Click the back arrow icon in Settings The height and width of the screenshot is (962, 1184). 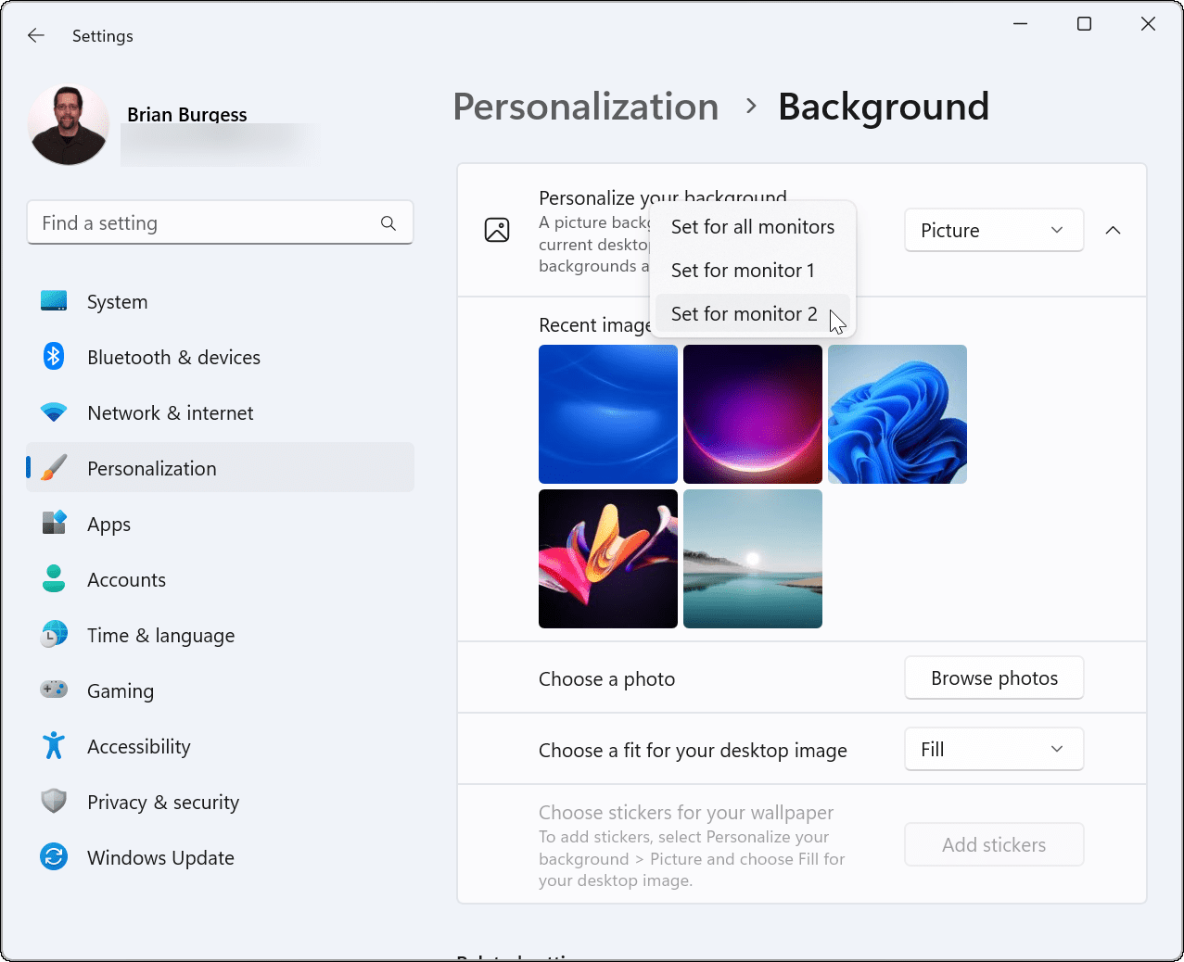[36, 35]
